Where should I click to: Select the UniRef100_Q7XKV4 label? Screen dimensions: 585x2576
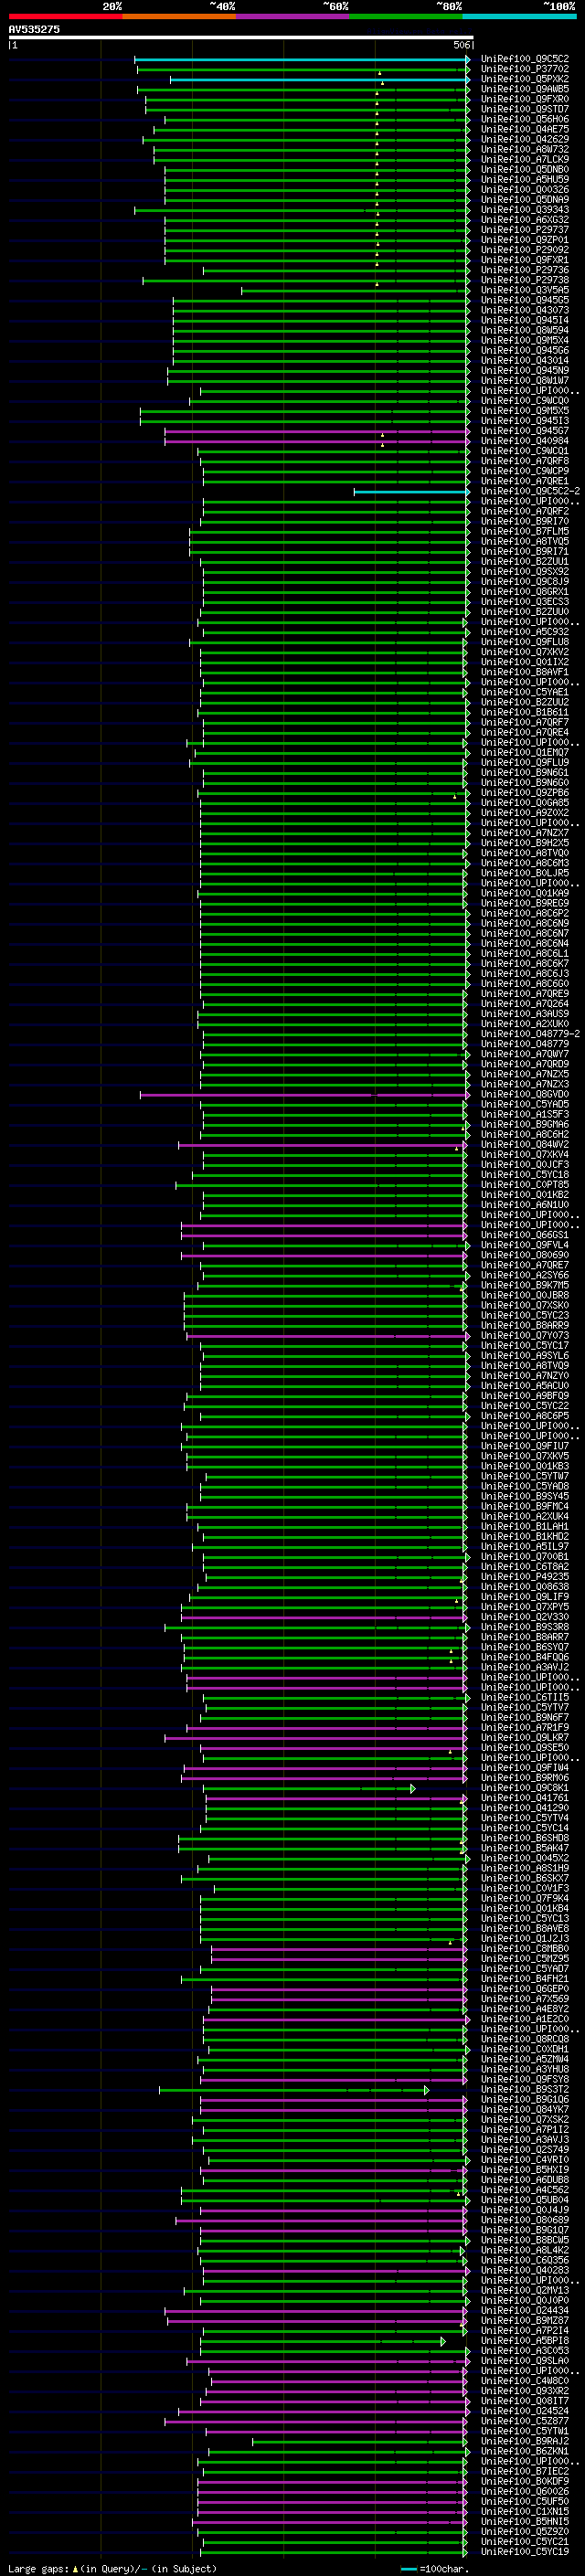[x=525, y=1155]
